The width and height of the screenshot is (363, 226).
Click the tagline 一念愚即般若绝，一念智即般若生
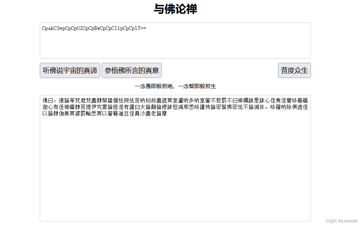pos(178,86)
